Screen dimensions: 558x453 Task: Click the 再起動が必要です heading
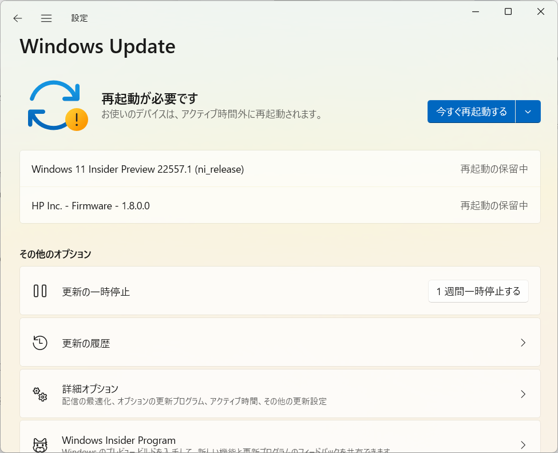click(x=149, y=98)
